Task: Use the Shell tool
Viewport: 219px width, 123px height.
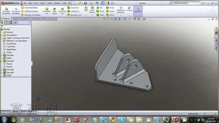Action: tap(100, 15)
